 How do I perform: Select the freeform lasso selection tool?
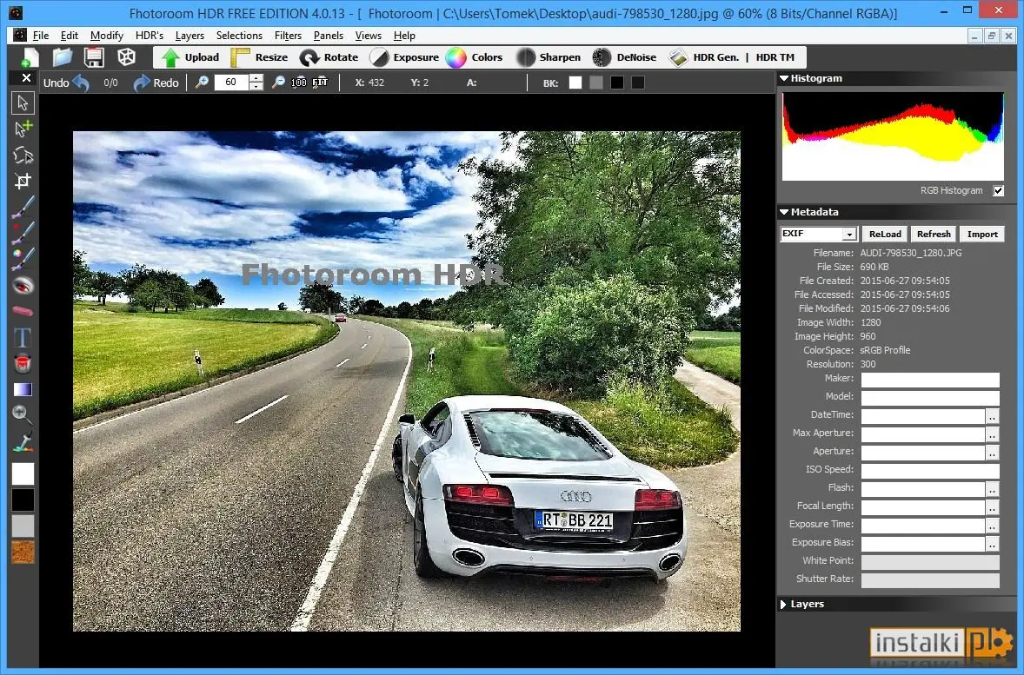point(23,155)
